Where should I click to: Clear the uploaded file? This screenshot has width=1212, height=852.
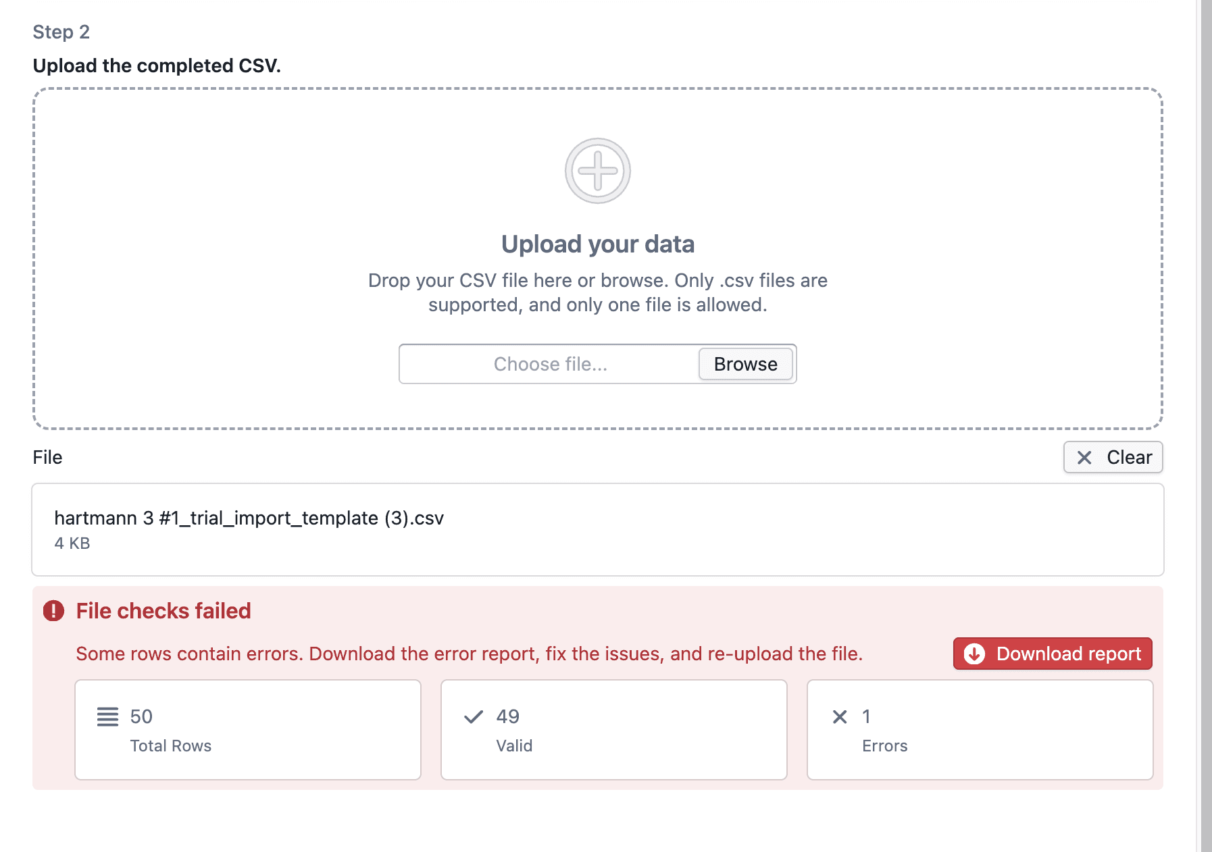pyautogui.click(x=1113, y=458)
